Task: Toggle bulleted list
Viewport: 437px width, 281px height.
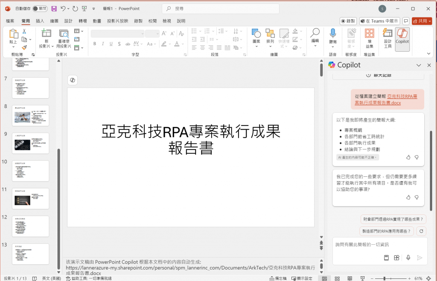Action: (x=194, y=31)
